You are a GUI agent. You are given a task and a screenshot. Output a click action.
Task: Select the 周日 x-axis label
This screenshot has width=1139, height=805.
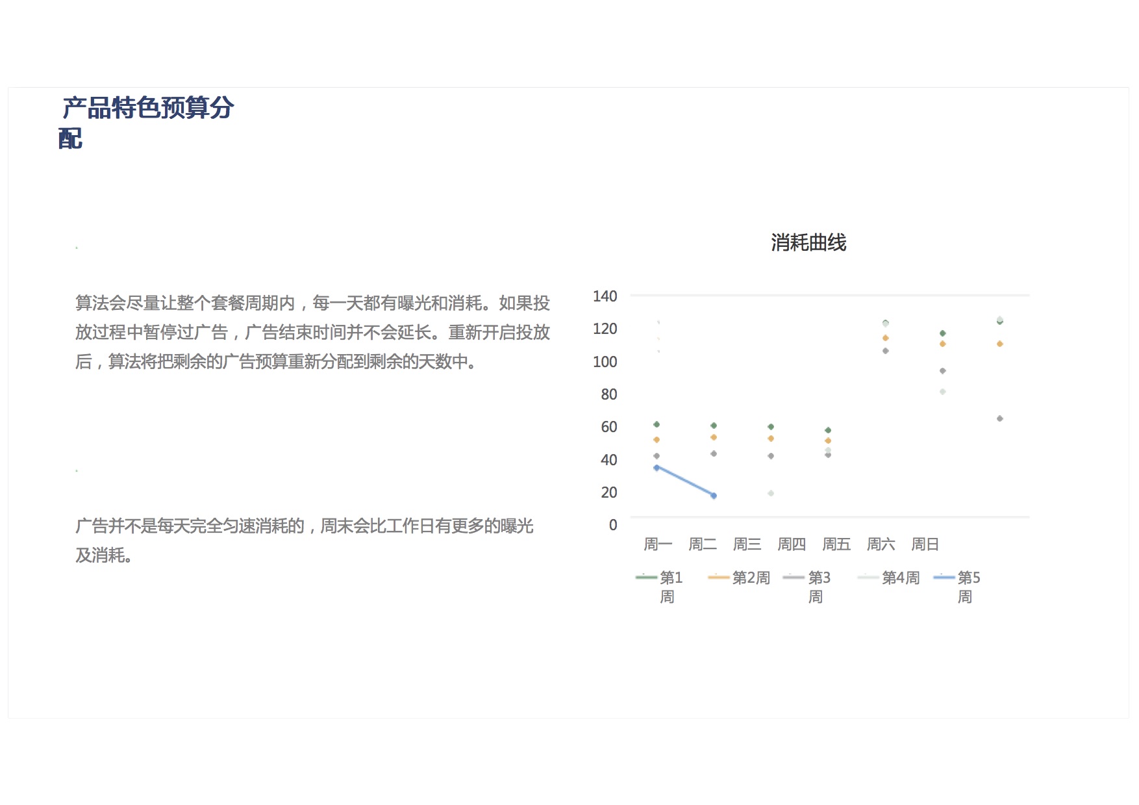pyautogui.click(x=925, y=544)
